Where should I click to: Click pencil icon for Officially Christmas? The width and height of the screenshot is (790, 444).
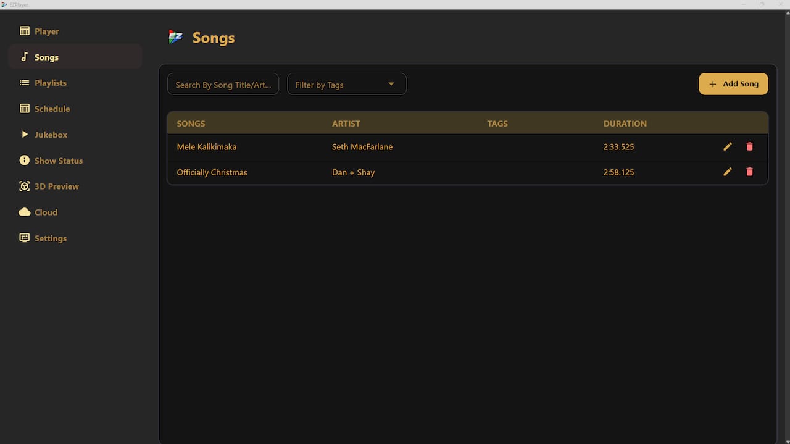[x=728, y=172]
